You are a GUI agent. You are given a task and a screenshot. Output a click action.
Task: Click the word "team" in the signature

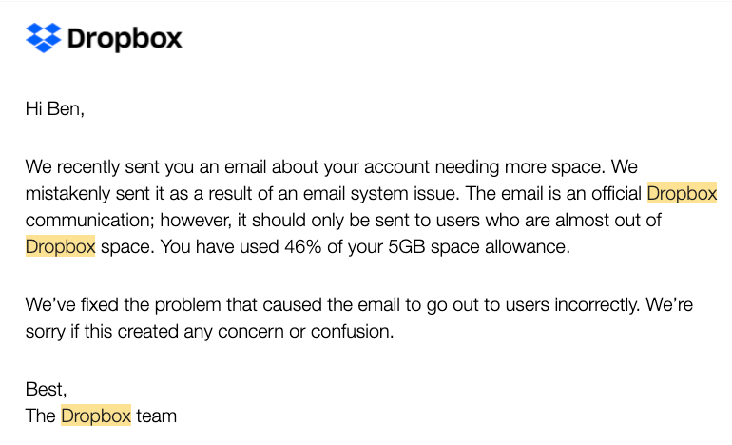point(156,416)
